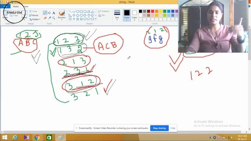Image resolution: width=251 pixels, height=141 pixels.
Task: Pick the Hexagon shape
Action: pyautogui.click(x=81, y=15)
